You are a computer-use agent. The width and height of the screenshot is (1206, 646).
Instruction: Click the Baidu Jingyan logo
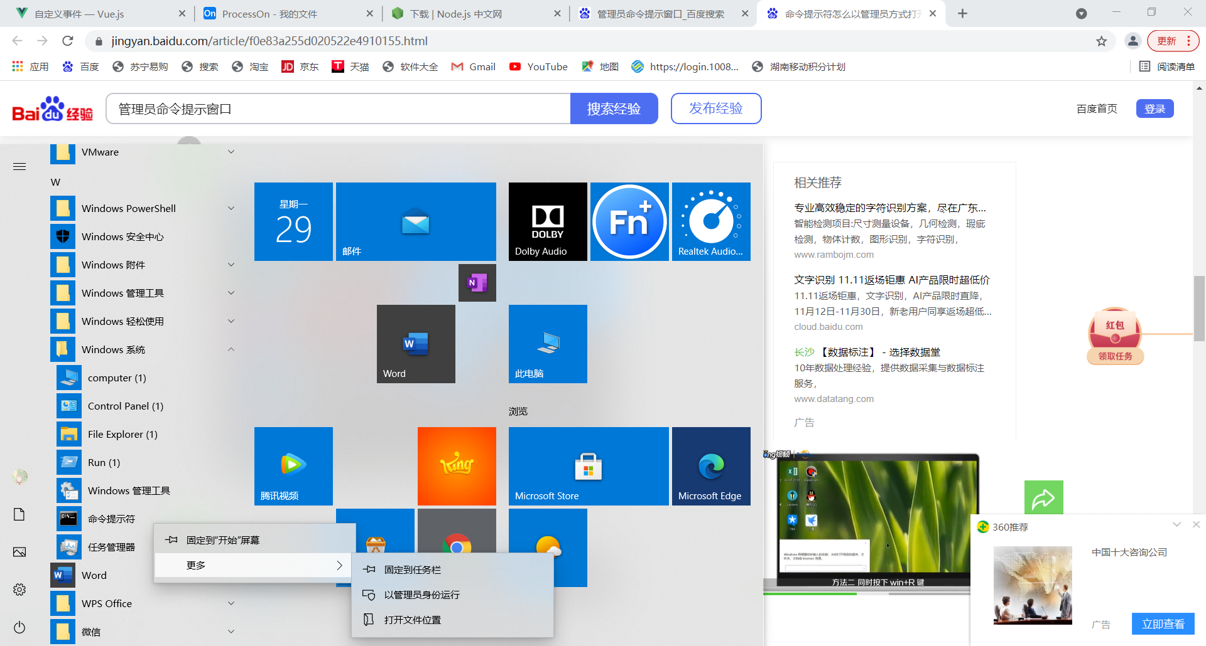click(x=53, y=109)
